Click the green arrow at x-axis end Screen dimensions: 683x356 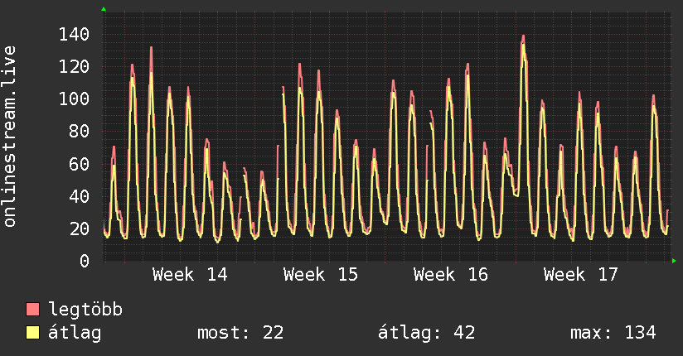click(674, 261)
